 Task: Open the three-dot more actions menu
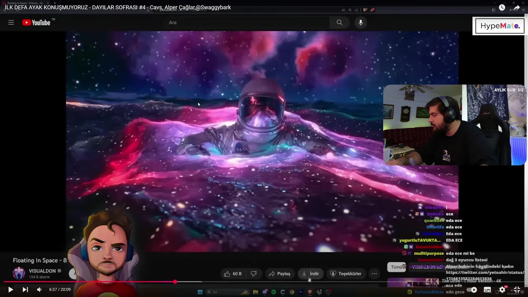click(x=374, y=273)
